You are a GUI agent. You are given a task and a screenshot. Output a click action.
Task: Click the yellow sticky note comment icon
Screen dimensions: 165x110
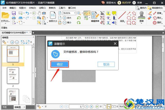(x=114, y=13)
